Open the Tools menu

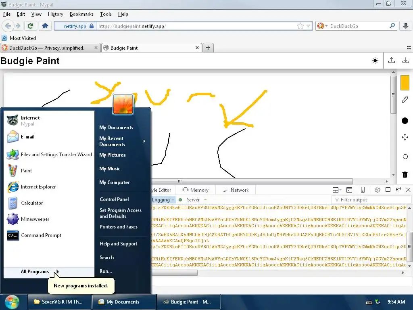pos(106,14)
